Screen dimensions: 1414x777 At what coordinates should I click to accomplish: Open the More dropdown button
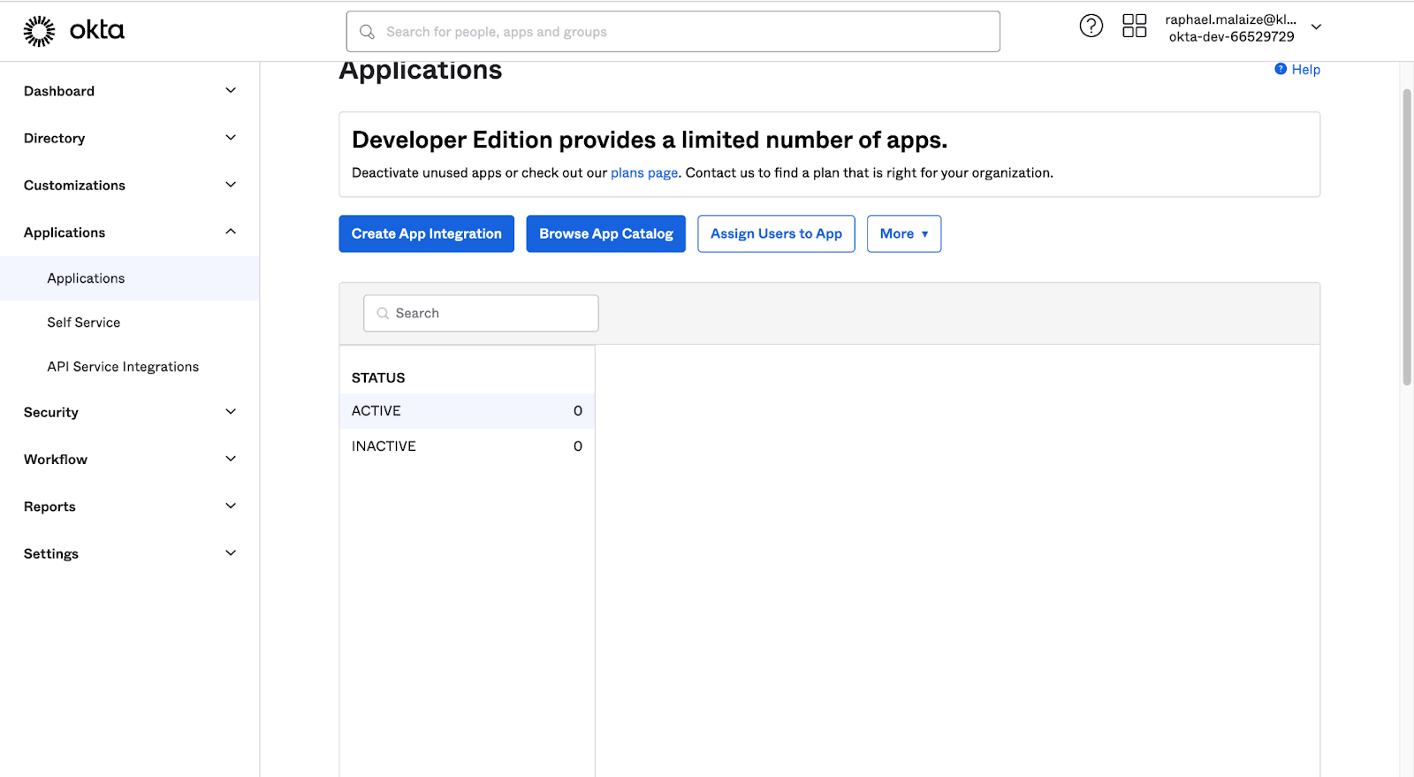(x=903, y=234)
